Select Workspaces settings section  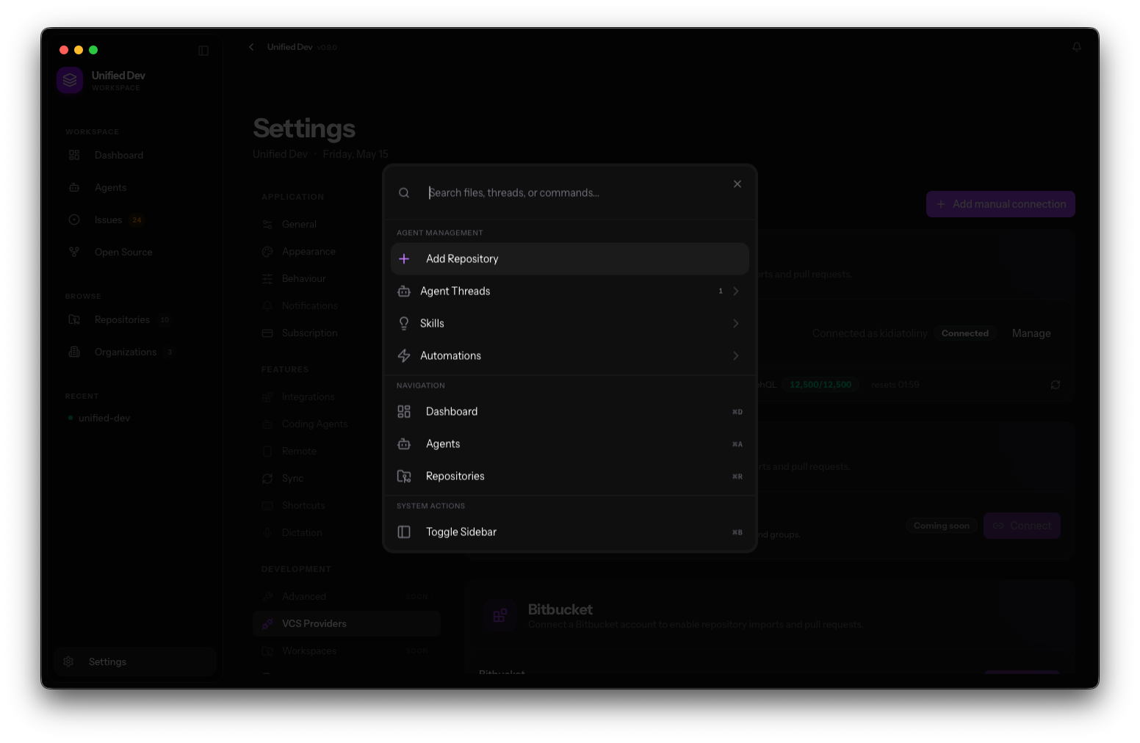(347, 651)
